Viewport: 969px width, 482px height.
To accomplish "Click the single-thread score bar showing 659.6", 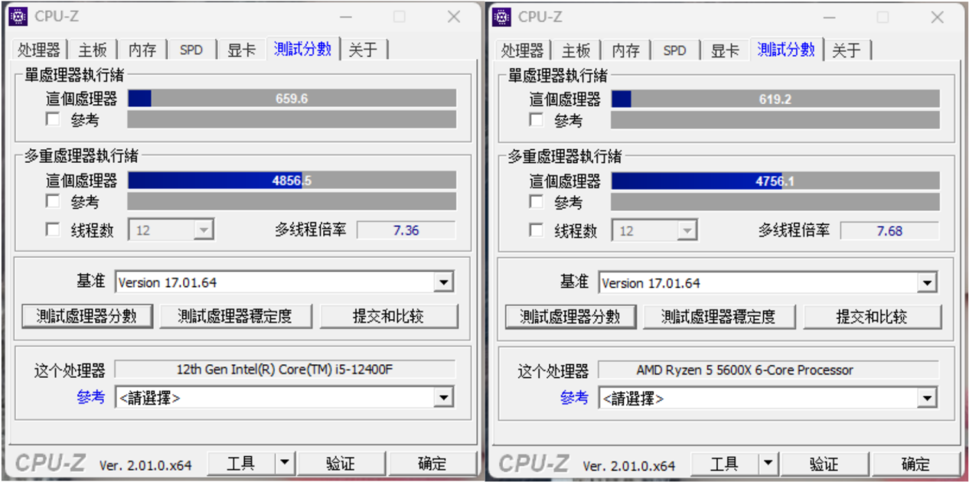I will click(x=292, y=98).
